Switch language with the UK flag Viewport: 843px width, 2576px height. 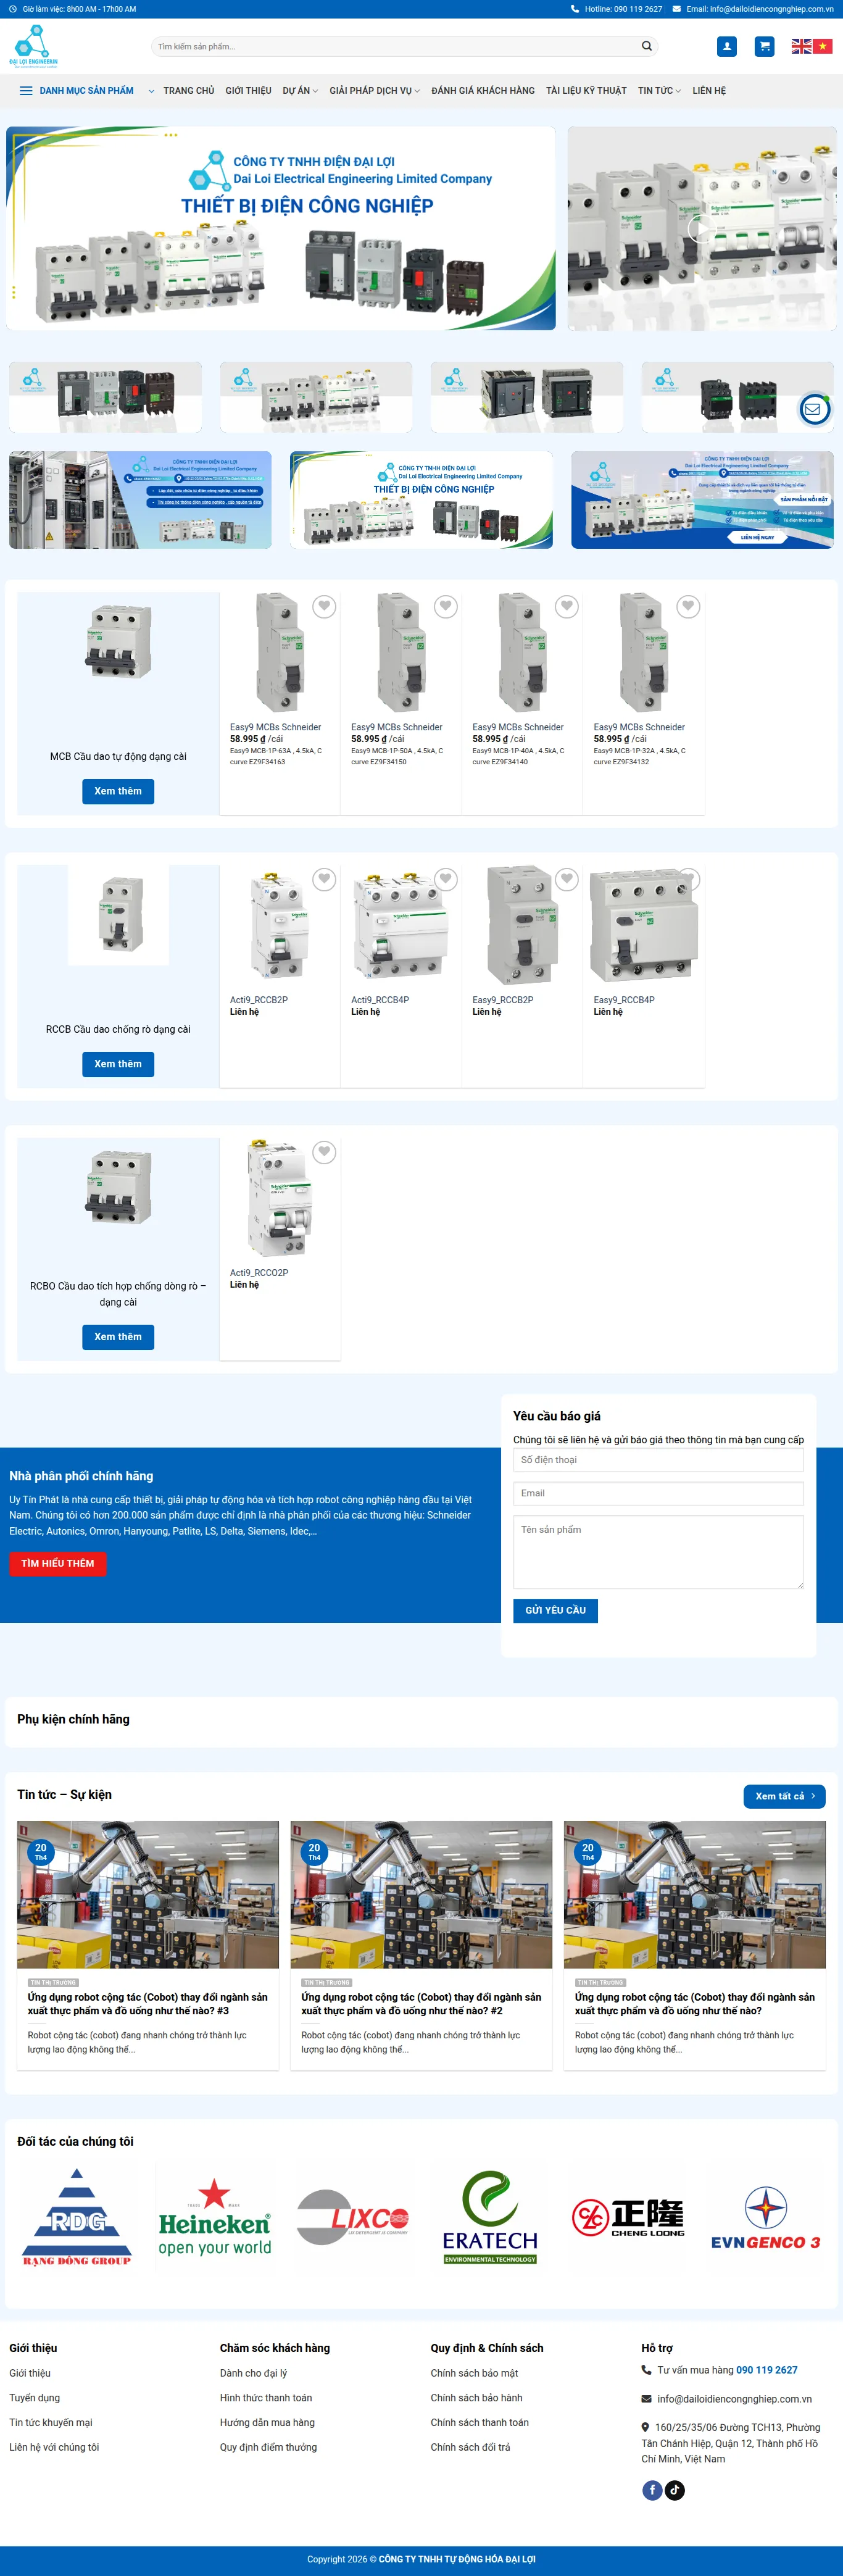pyautogui.click(x=801, y=46)
